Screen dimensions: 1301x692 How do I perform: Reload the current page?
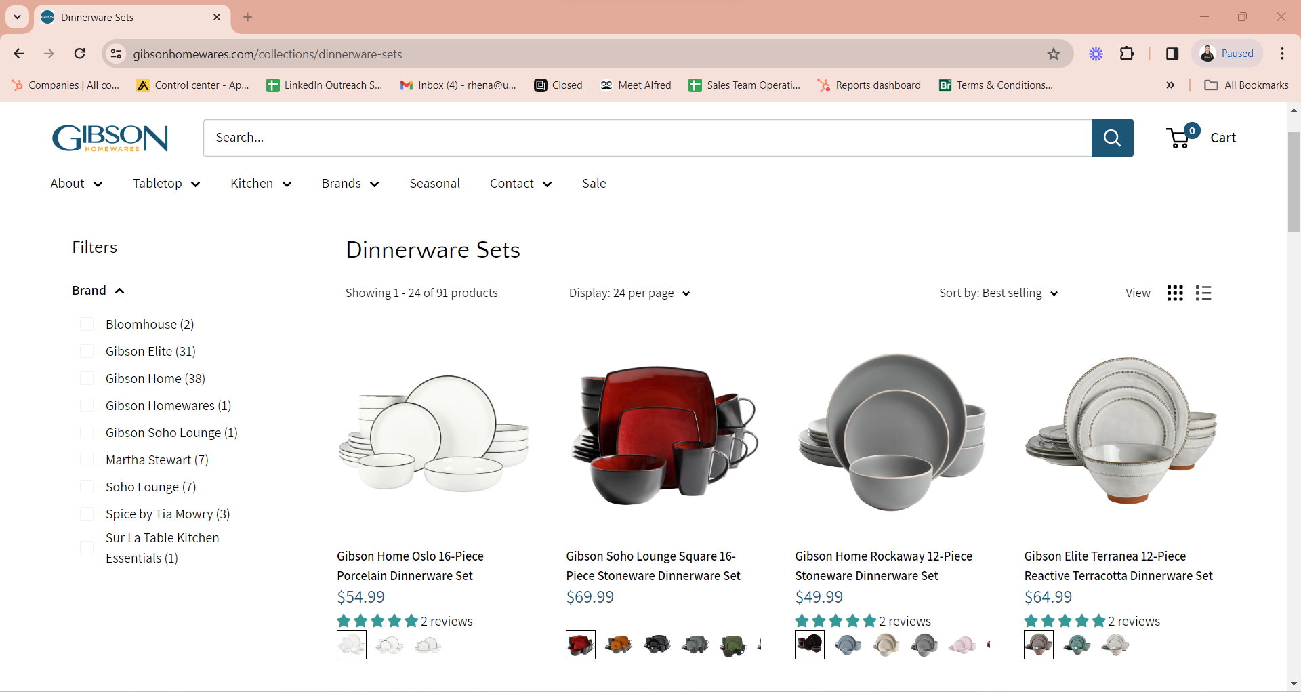80,54
